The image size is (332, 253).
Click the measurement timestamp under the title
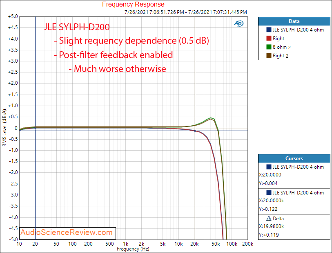pos(186,12)
